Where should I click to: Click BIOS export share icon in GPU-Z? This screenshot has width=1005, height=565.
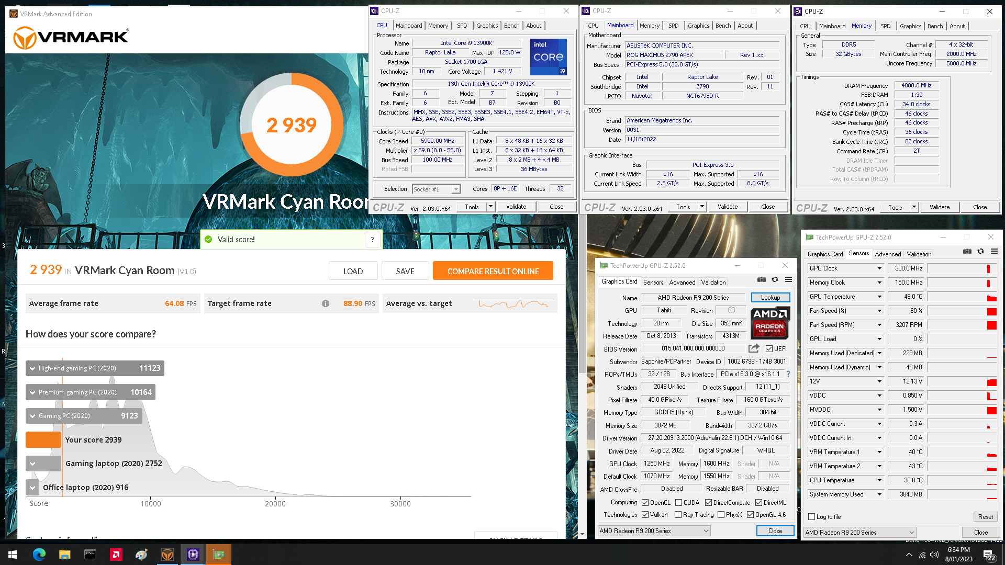pyautogui.click(x=754, y=348)
